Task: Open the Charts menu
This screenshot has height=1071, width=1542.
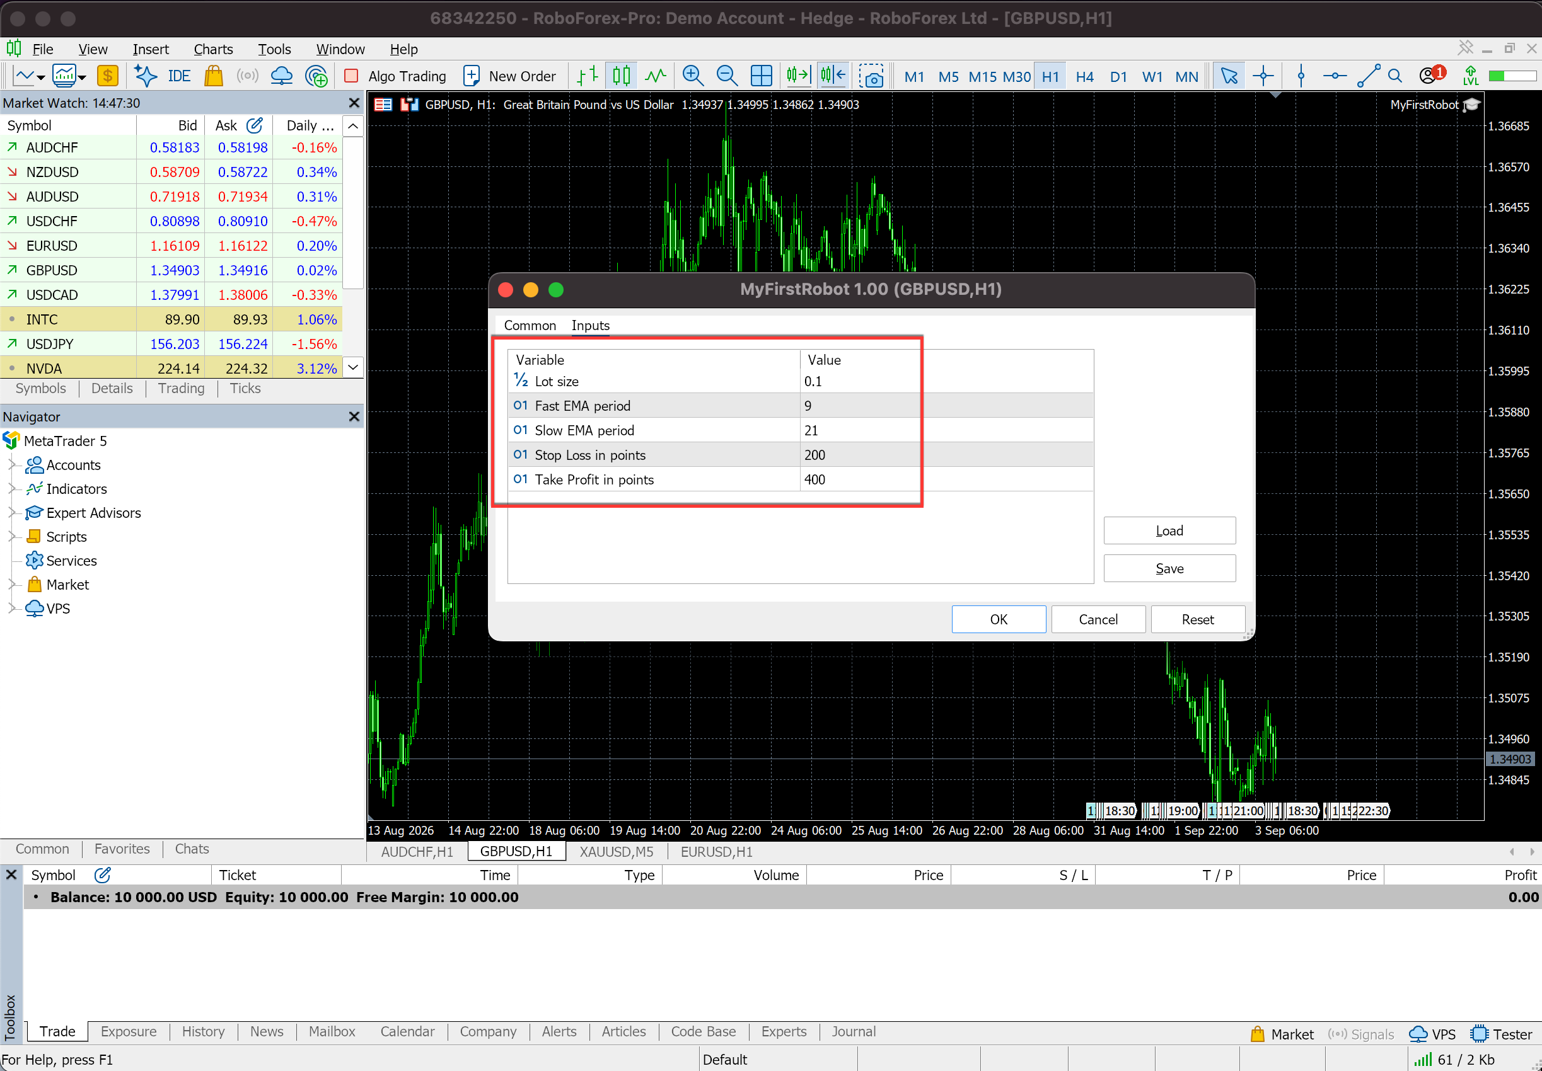Action: click(214, 49)
